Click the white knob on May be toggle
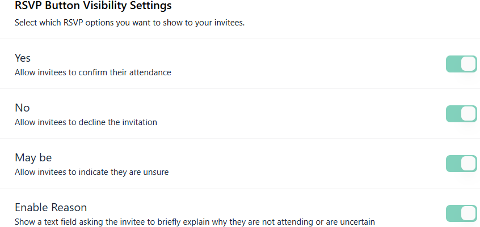Viewport: 480px width, 227px height. pyautogui.click(x=468, y=164)
